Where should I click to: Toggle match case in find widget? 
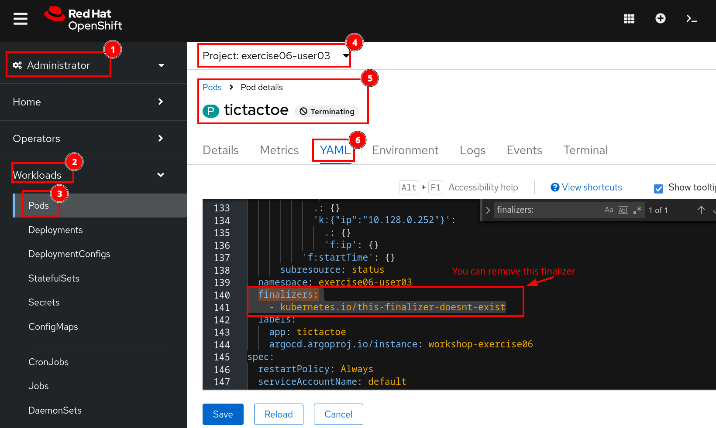[609, 210]
